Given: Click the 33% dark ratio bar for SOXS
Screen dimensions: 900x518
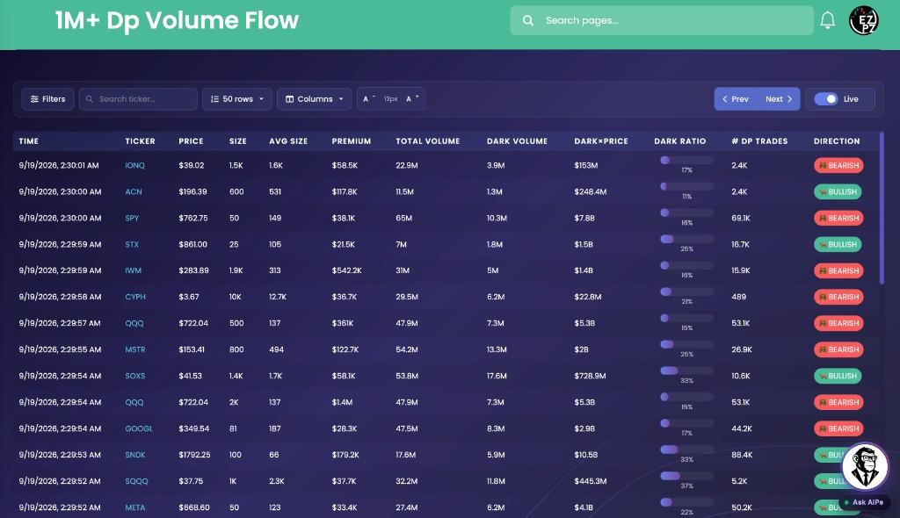Looking at the screenshot, I should click(686, 371).
